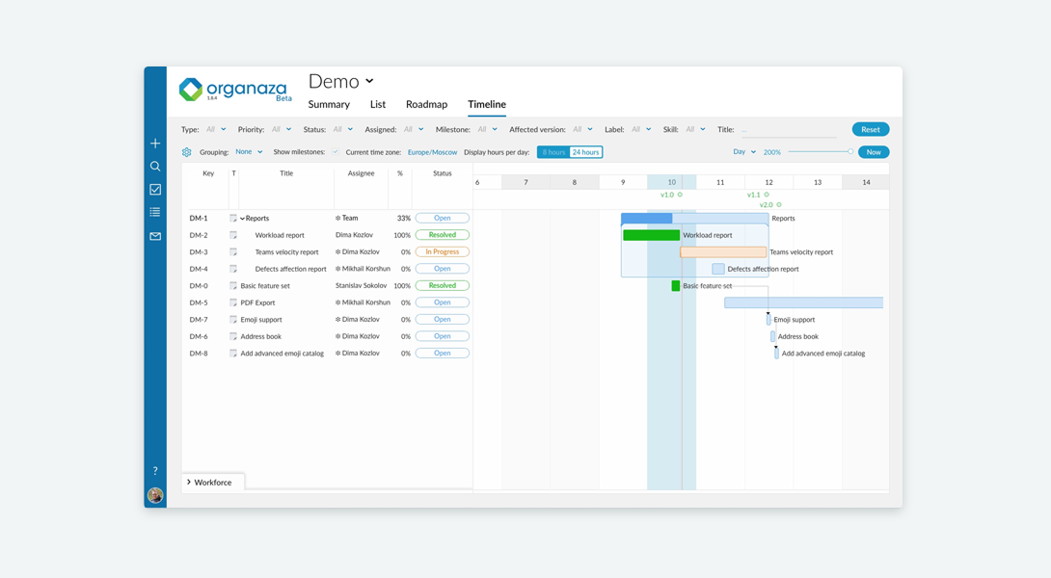Select 8 hours display option
Viewport: 1051px width, 578px height.
point(553,152)
